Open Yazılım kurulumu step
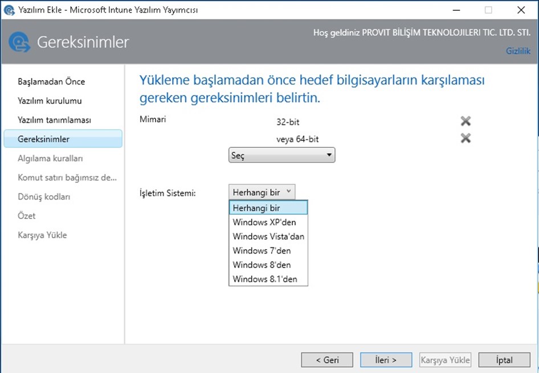This screenshot has width=539, height=373. point(50,101)
